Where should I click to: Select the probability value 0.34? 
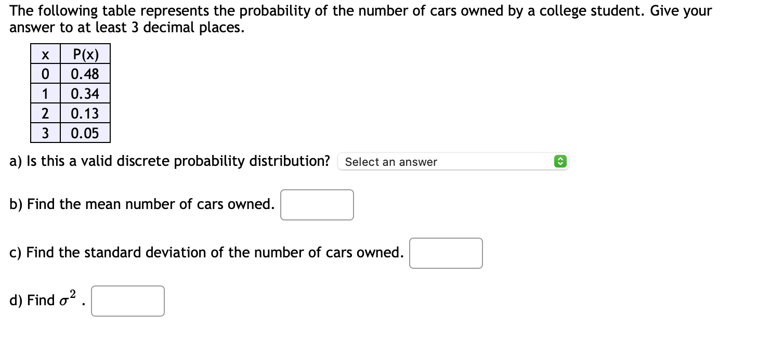click(x=85, y=93)
